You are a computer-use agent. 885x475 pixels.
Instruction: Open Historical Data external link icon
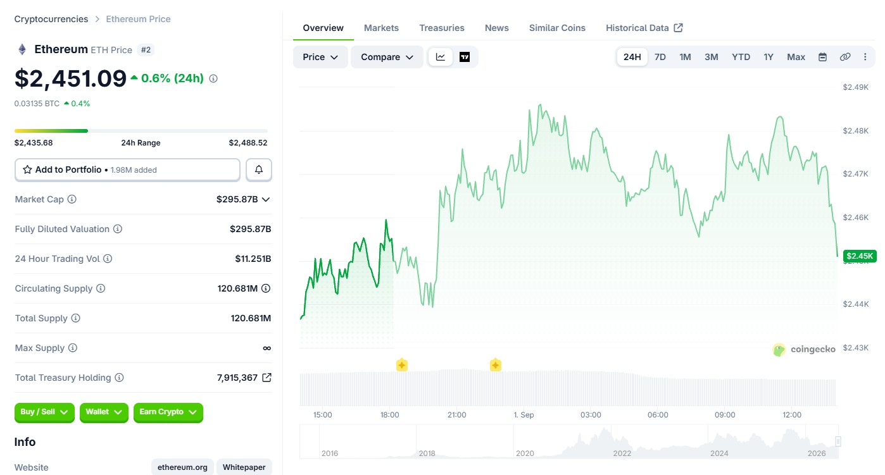[x=679, y=28]
